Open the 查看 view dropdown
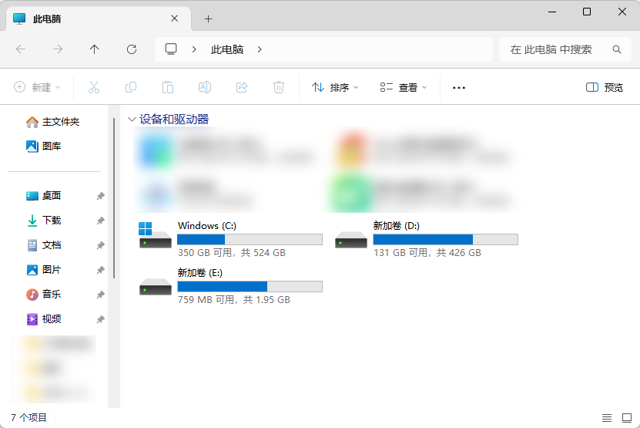Viewport: 640px width, 428px height. [404, 87]
